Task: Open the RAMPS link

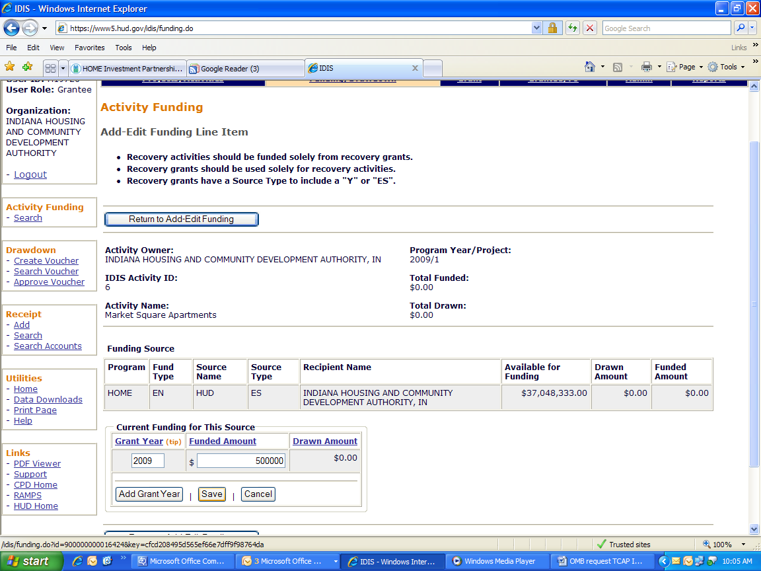Action: tap(28, 496)
